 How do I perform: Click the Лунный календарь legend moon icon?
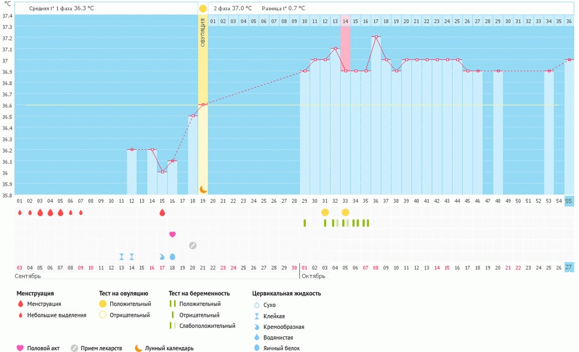click(139, 348)
